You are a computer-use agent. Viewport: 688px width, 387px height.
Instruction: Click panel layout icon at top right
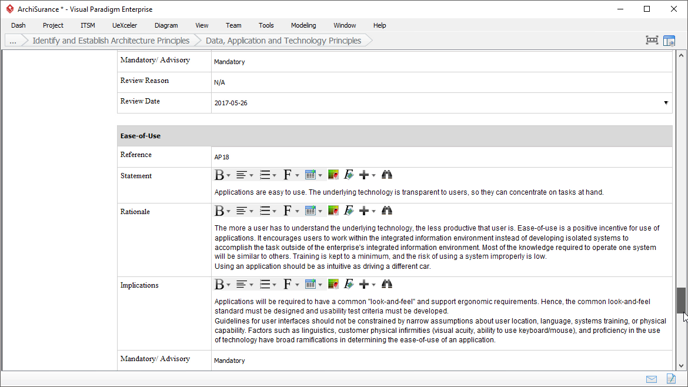669,41
